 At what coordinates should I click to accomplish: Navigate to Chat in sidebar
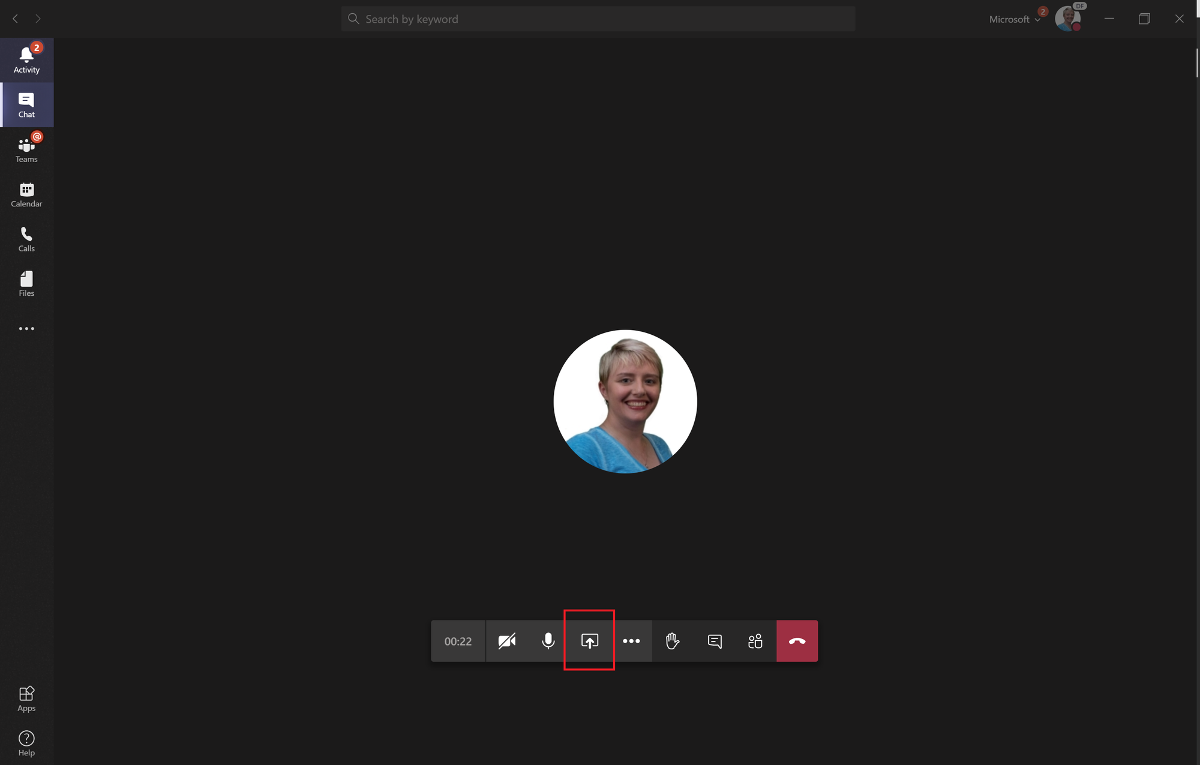(x=26, y=104)
